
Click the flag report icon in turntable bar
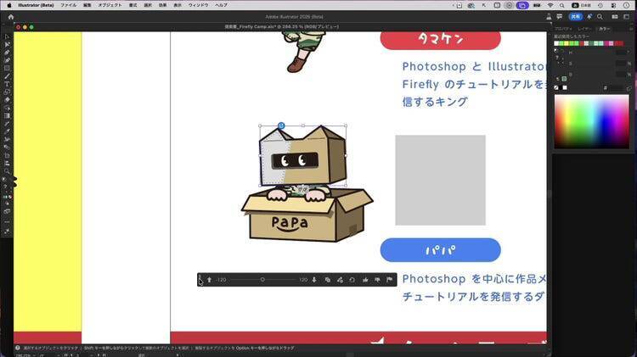[x=390, y=280]
